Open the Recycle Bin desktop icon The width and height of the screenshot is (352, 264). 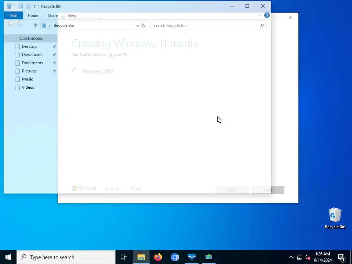click(x=335, y=218)
